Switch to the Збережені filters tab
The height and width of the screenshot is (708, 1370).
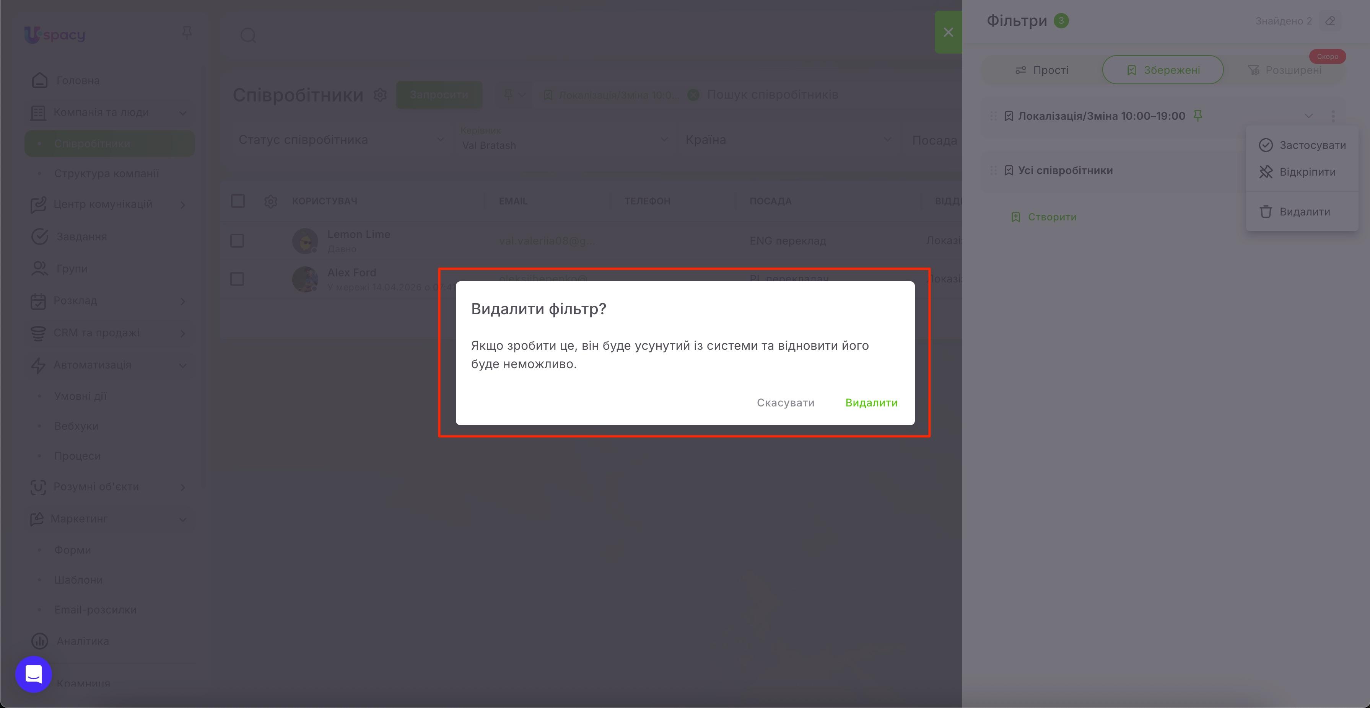point(1163,70)
